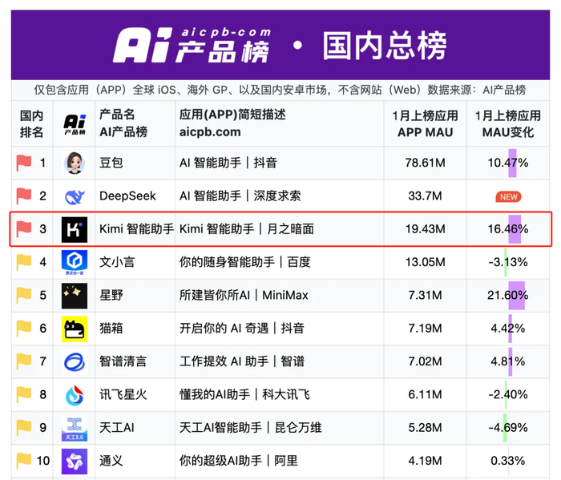The image size is (561, 480).
Task: Click the data source subtitle line
Action: coord(280,90)
